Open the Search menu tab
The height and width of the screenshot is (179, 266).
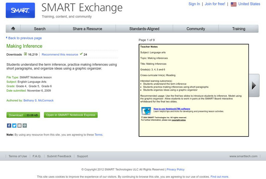[x=40, y=29]
